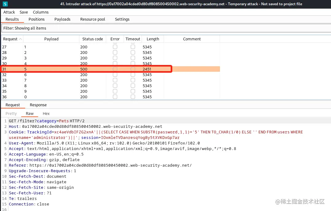
Task: Click the GET /filter?category=Pets request line
Action: pos(47,121)
